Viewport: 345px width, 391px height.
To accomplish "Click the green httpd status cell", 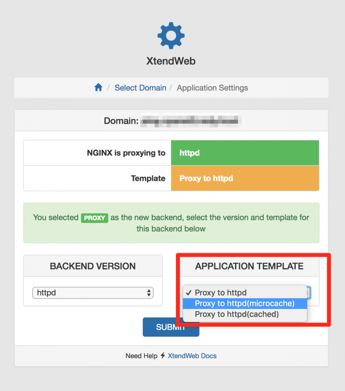I will click(245, 153).
